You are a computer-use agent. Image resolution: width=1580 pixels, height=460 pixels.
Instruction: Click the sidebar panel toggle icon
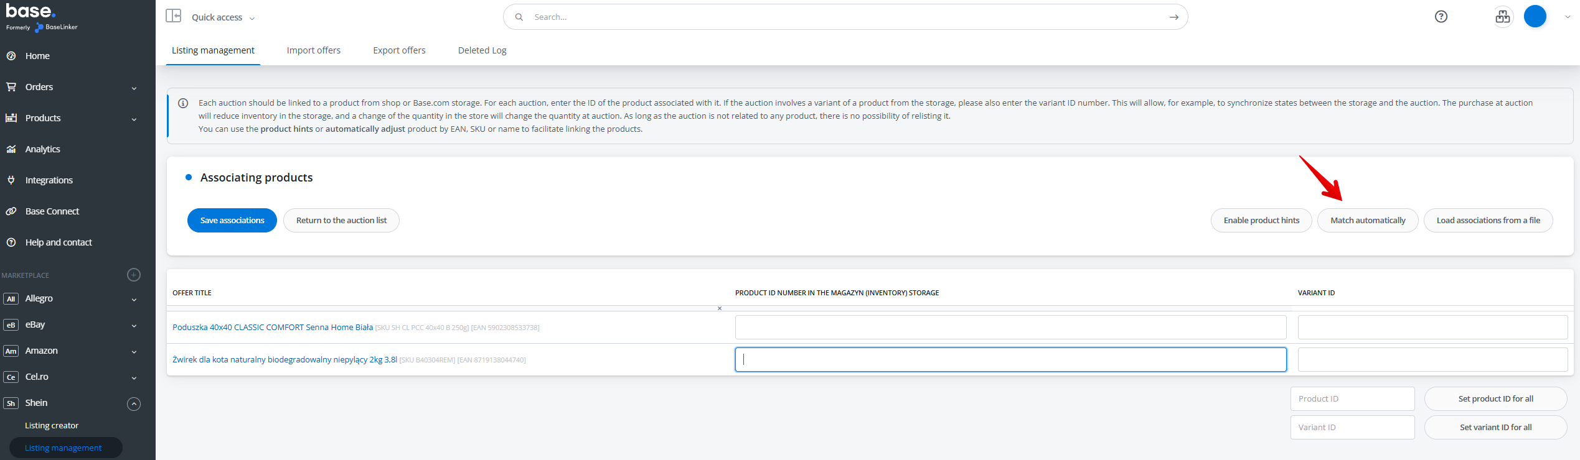click(x=173, y=16)
